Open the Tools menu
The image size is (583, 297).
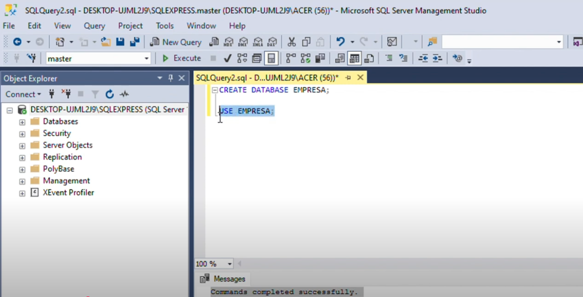[x=165, y=26]
